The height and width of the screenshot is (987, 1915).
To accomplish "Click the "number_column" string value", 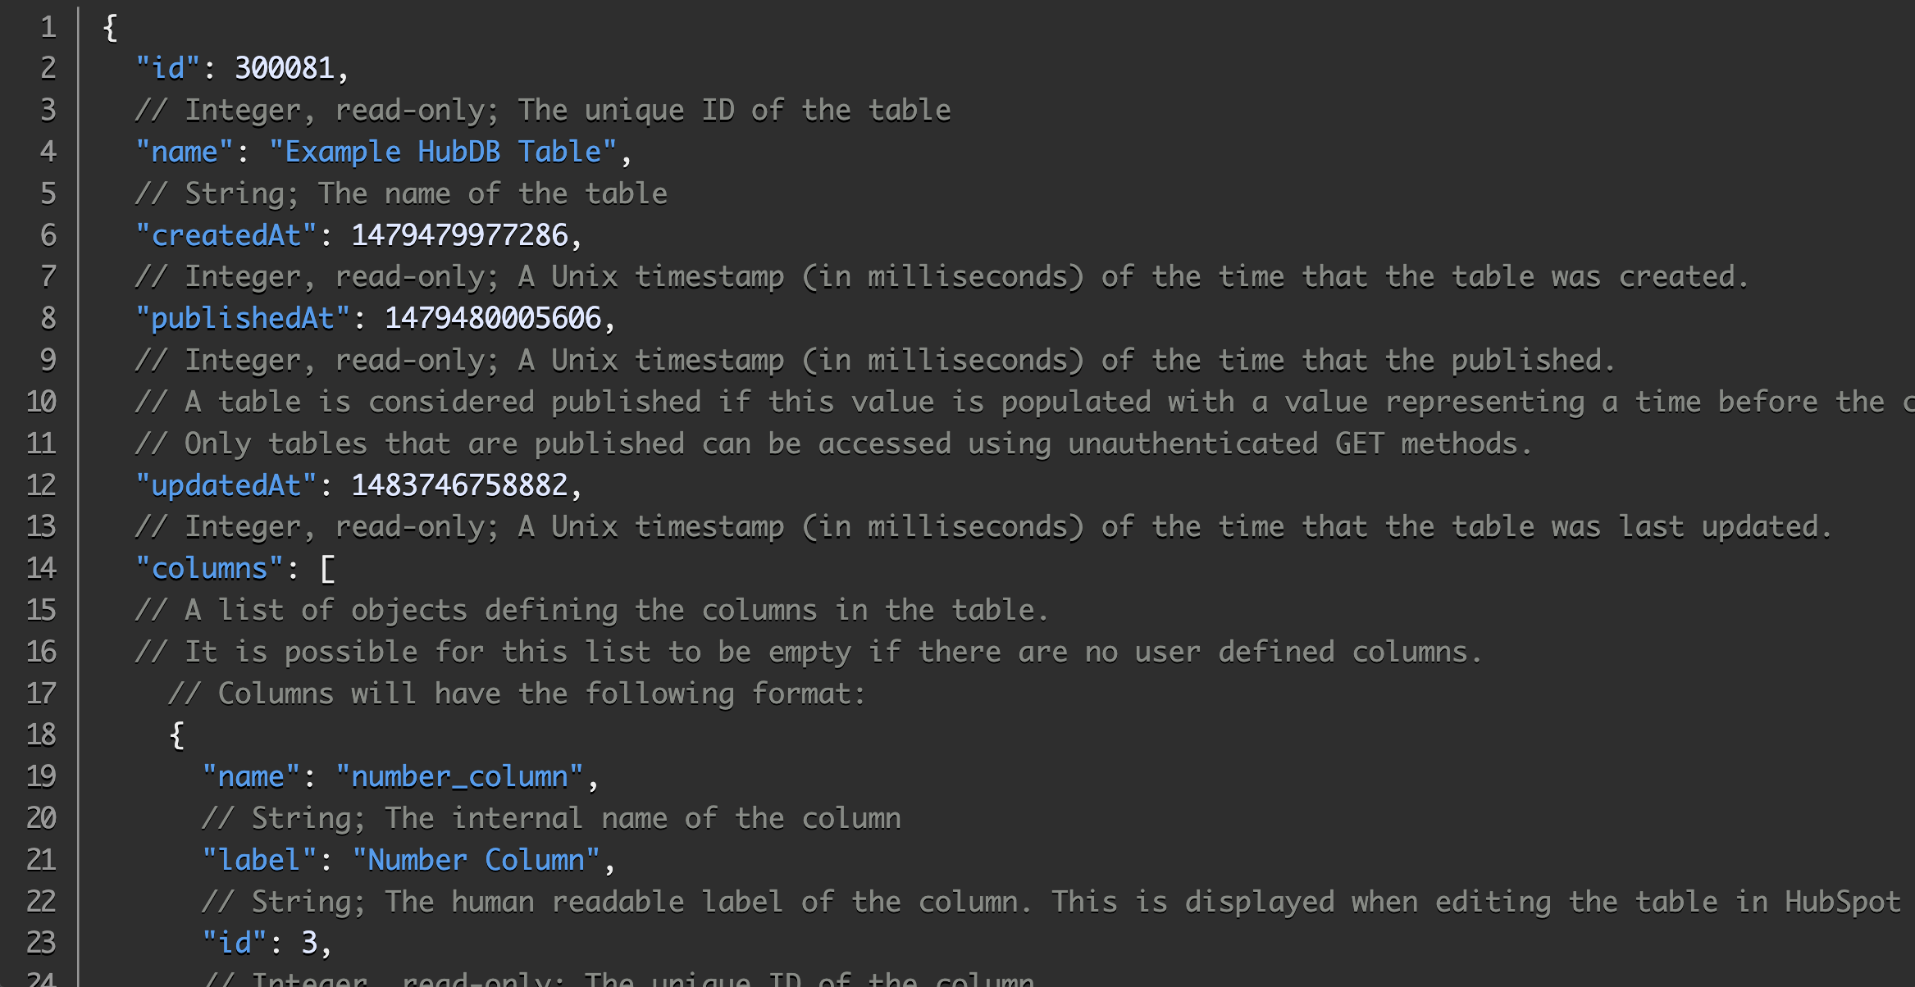I will click(x=459, y=776).
